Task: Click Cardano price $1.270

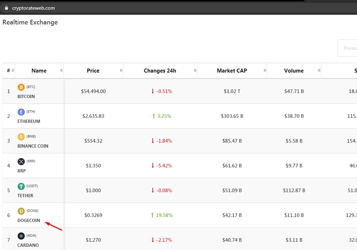Action: (93, 240)
